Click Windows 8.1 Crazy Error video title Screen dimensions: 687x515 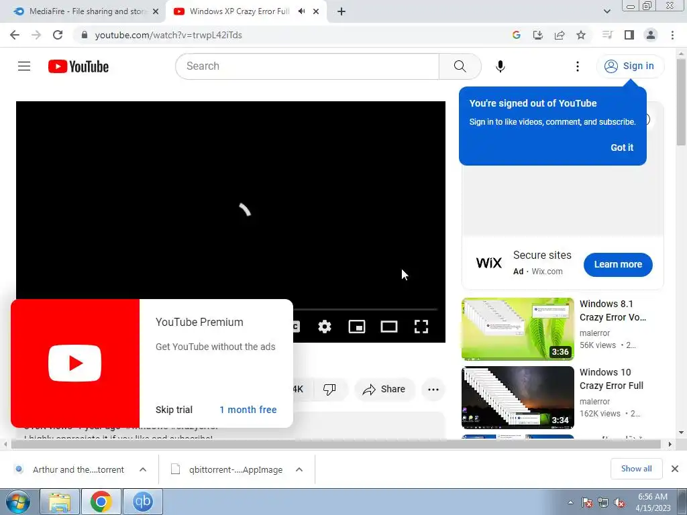tap(613, 310)
